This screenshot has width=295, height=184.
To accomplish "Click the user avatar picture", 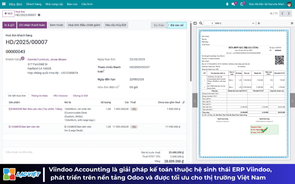I will coord(289,4).
